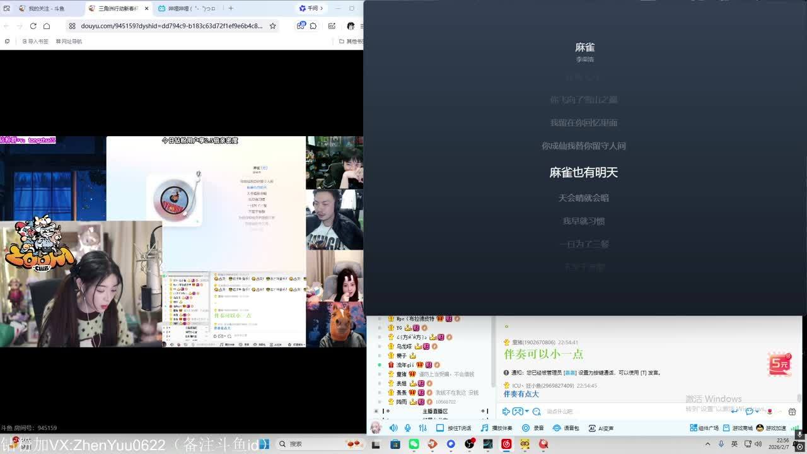Open the AI变声 voice changer

click(601, 428)
